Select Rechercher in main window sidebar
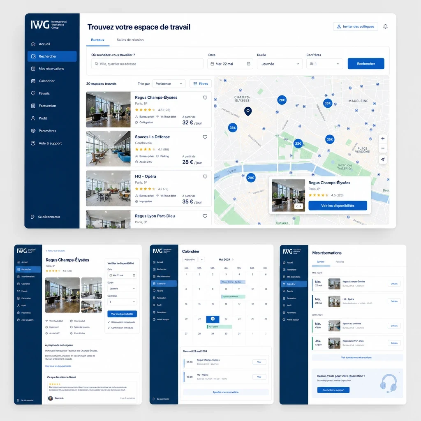Image resolution: width=421 pixels, height=421 pixels. (x=52, y=56)
